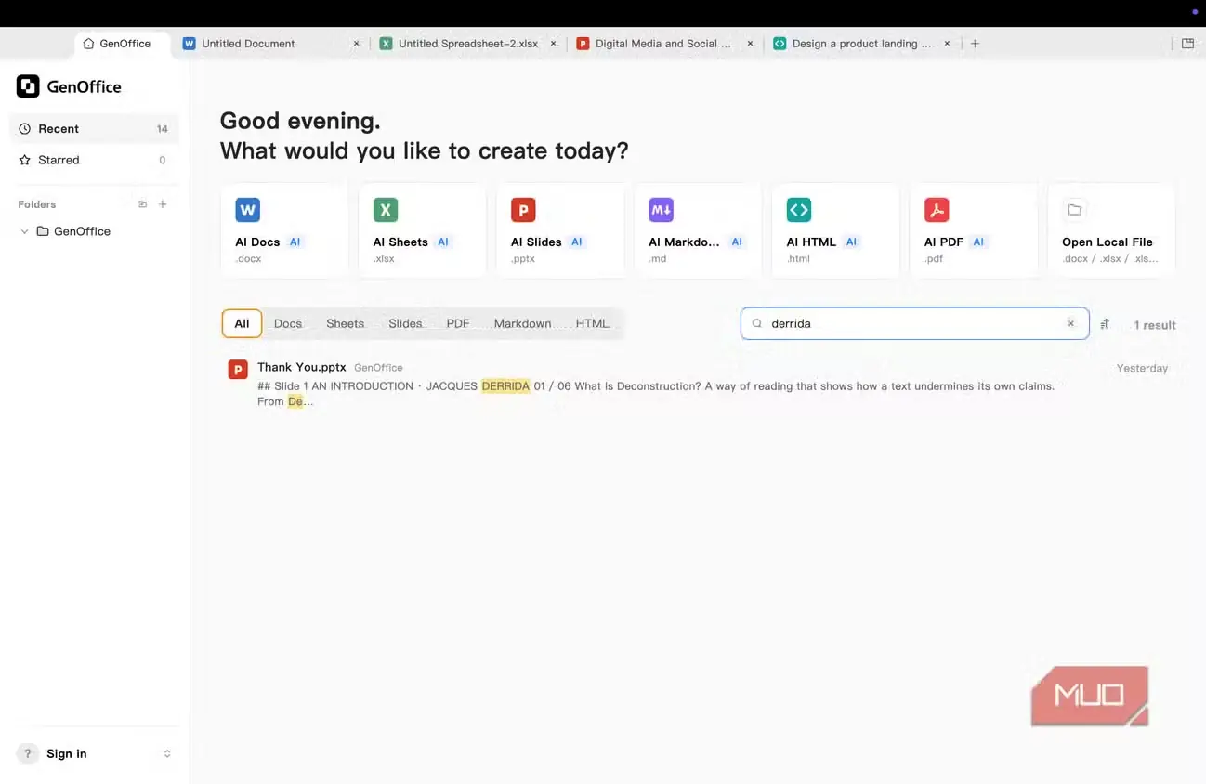Click the new folder icon beside Folders
This screenshot has height=784, width=1206.
(x=142, y=204)
